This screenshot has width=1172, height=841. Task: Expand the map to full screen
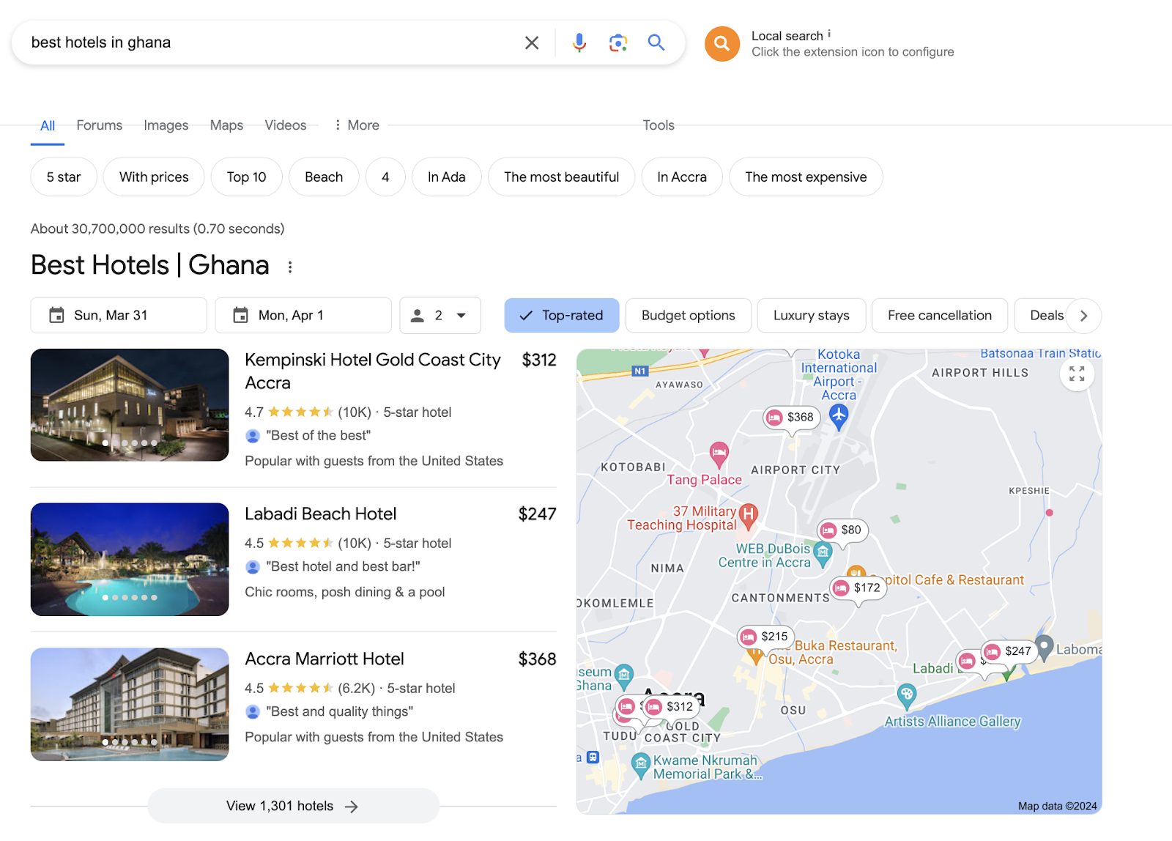point(1077,374)
